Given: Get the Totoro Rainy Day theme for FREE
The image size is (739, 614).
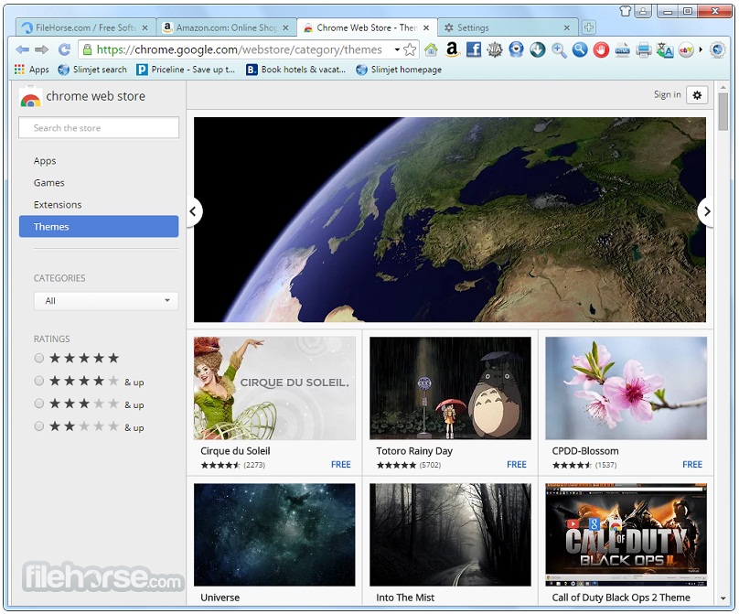Looking at the screenshot, I should (516, 465).
